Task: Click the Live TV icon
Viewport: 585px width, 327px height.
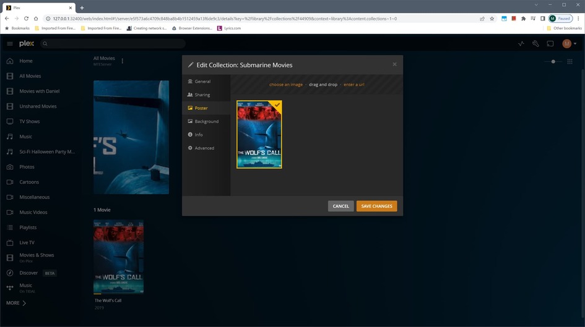Action: click(10, 242)
